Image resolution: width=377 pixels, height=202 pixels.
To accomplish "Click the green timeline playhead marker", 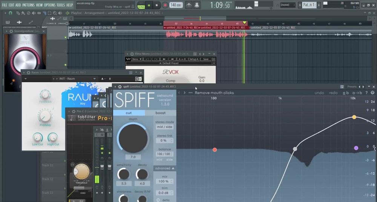I will 245,23.
